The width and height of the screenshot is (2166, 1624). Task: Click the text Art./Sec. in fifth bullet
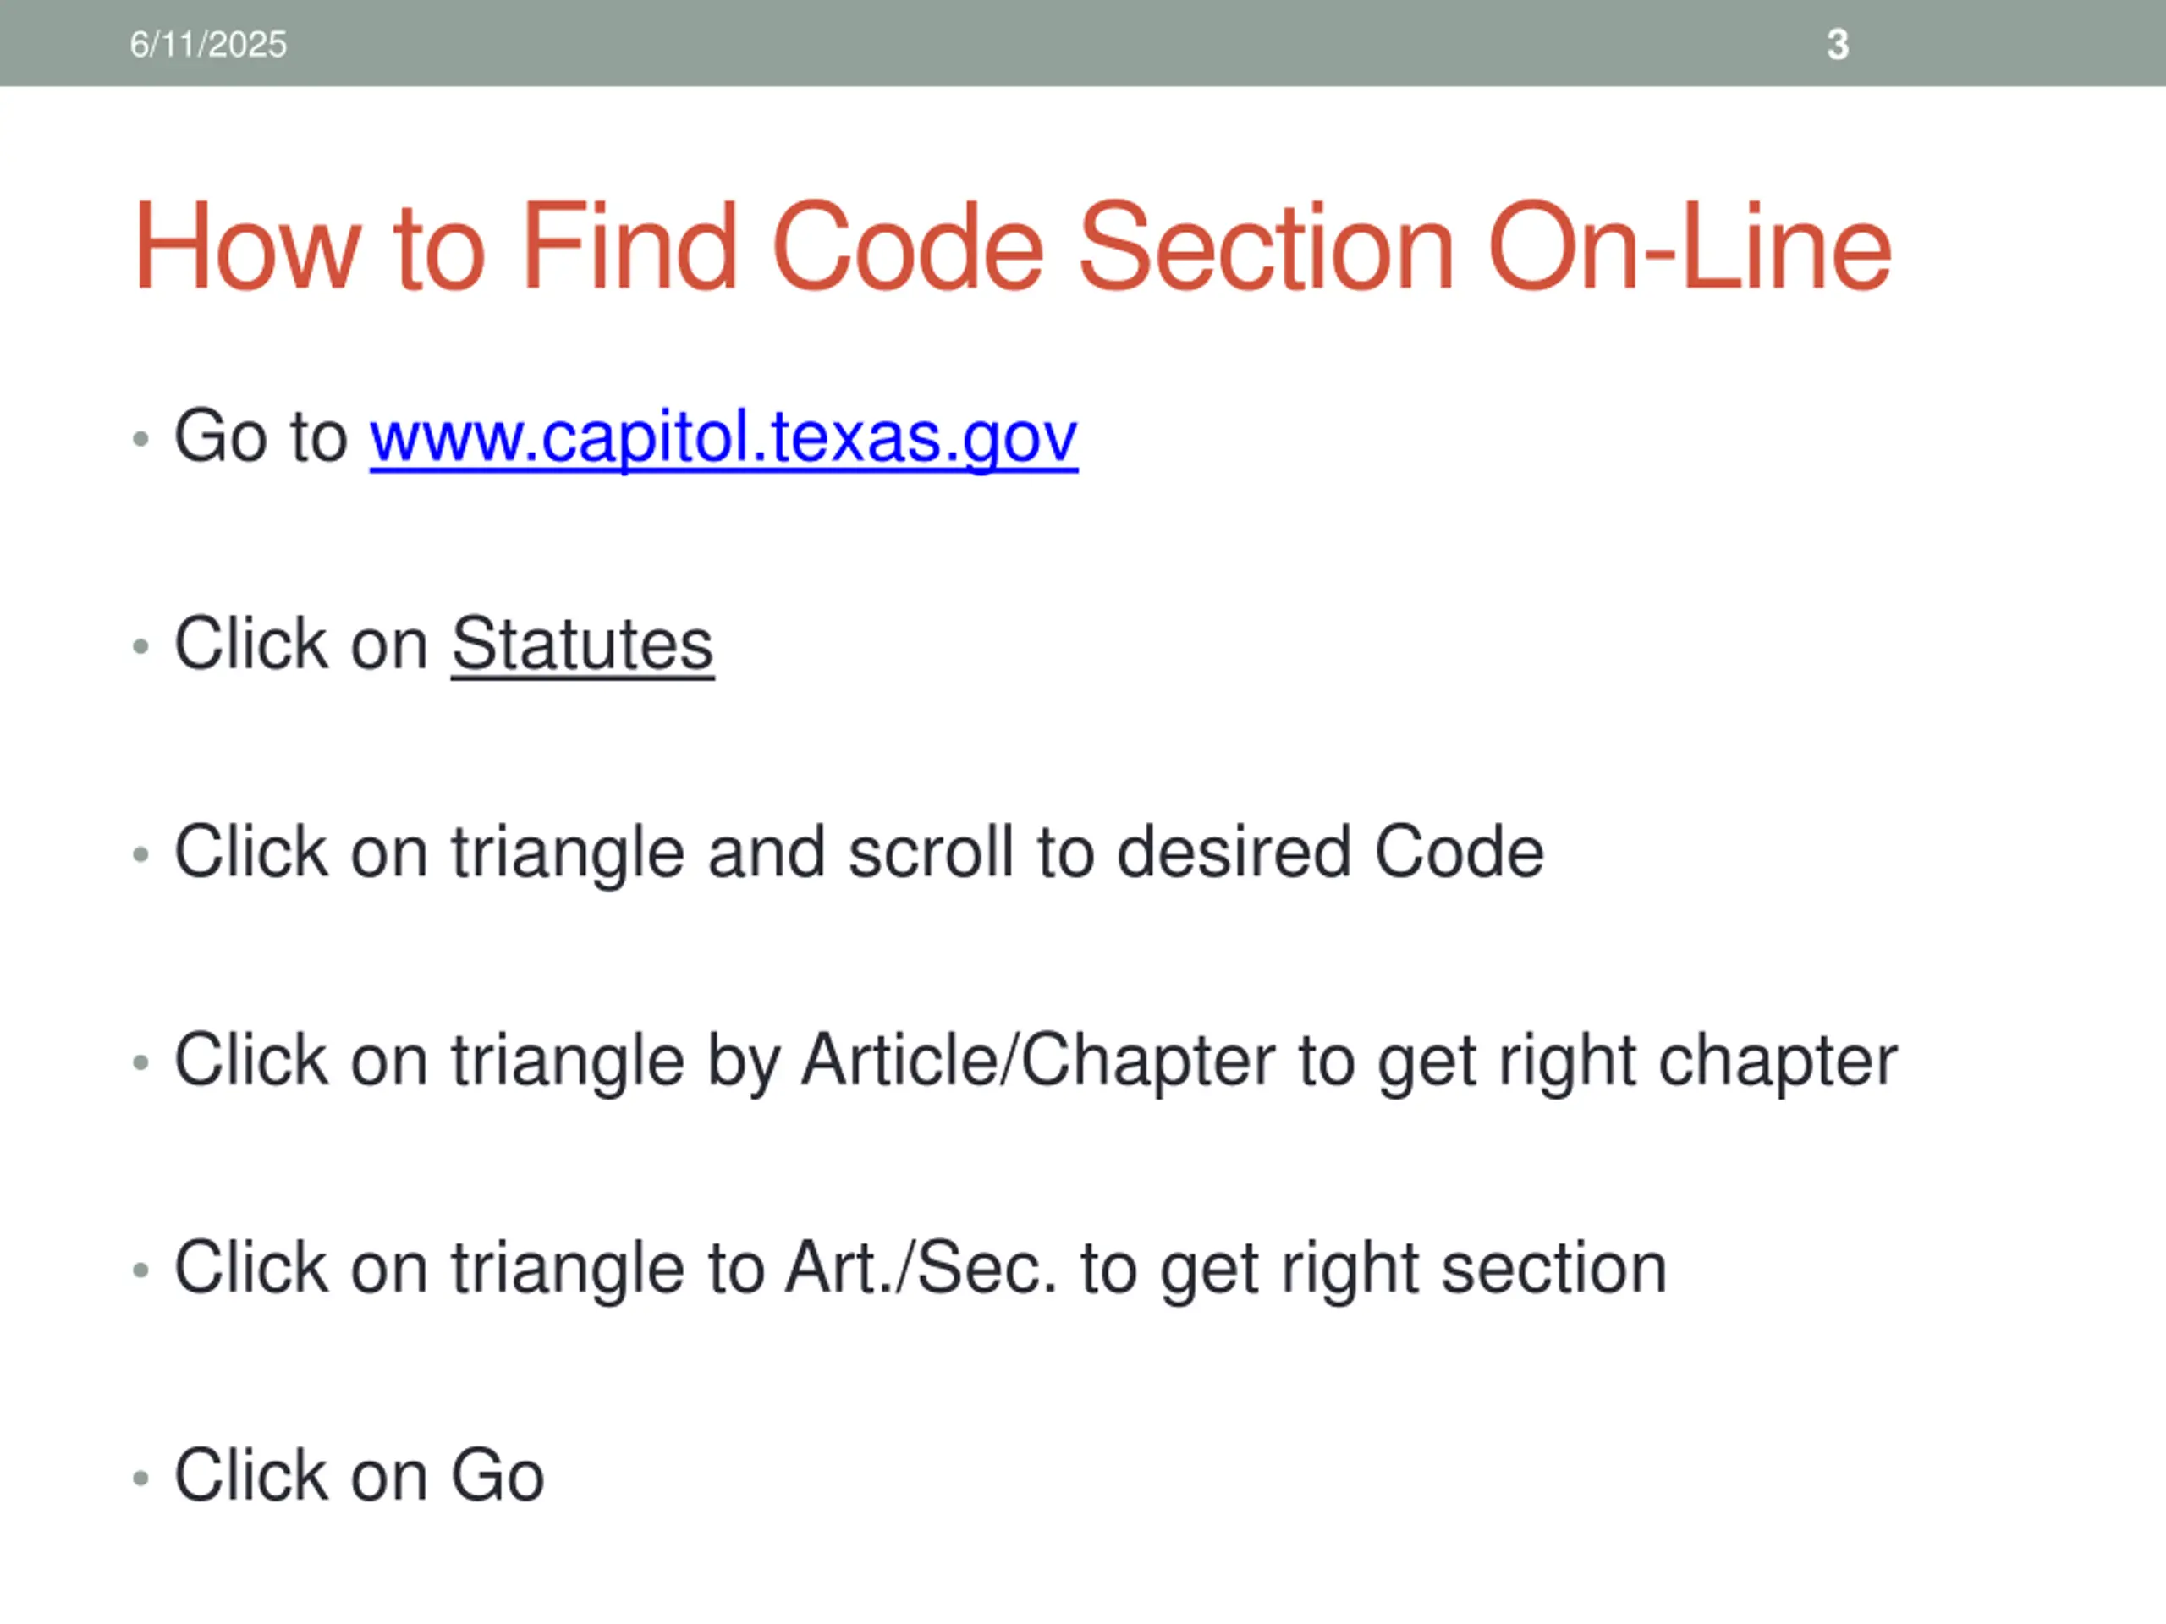click(x=921, y=1268)
